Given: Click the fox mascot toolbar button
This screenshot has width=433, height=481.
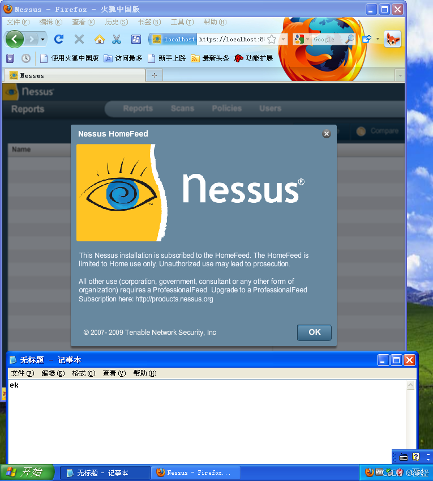Looking at the screenshot, I should (x=392, y=39).
